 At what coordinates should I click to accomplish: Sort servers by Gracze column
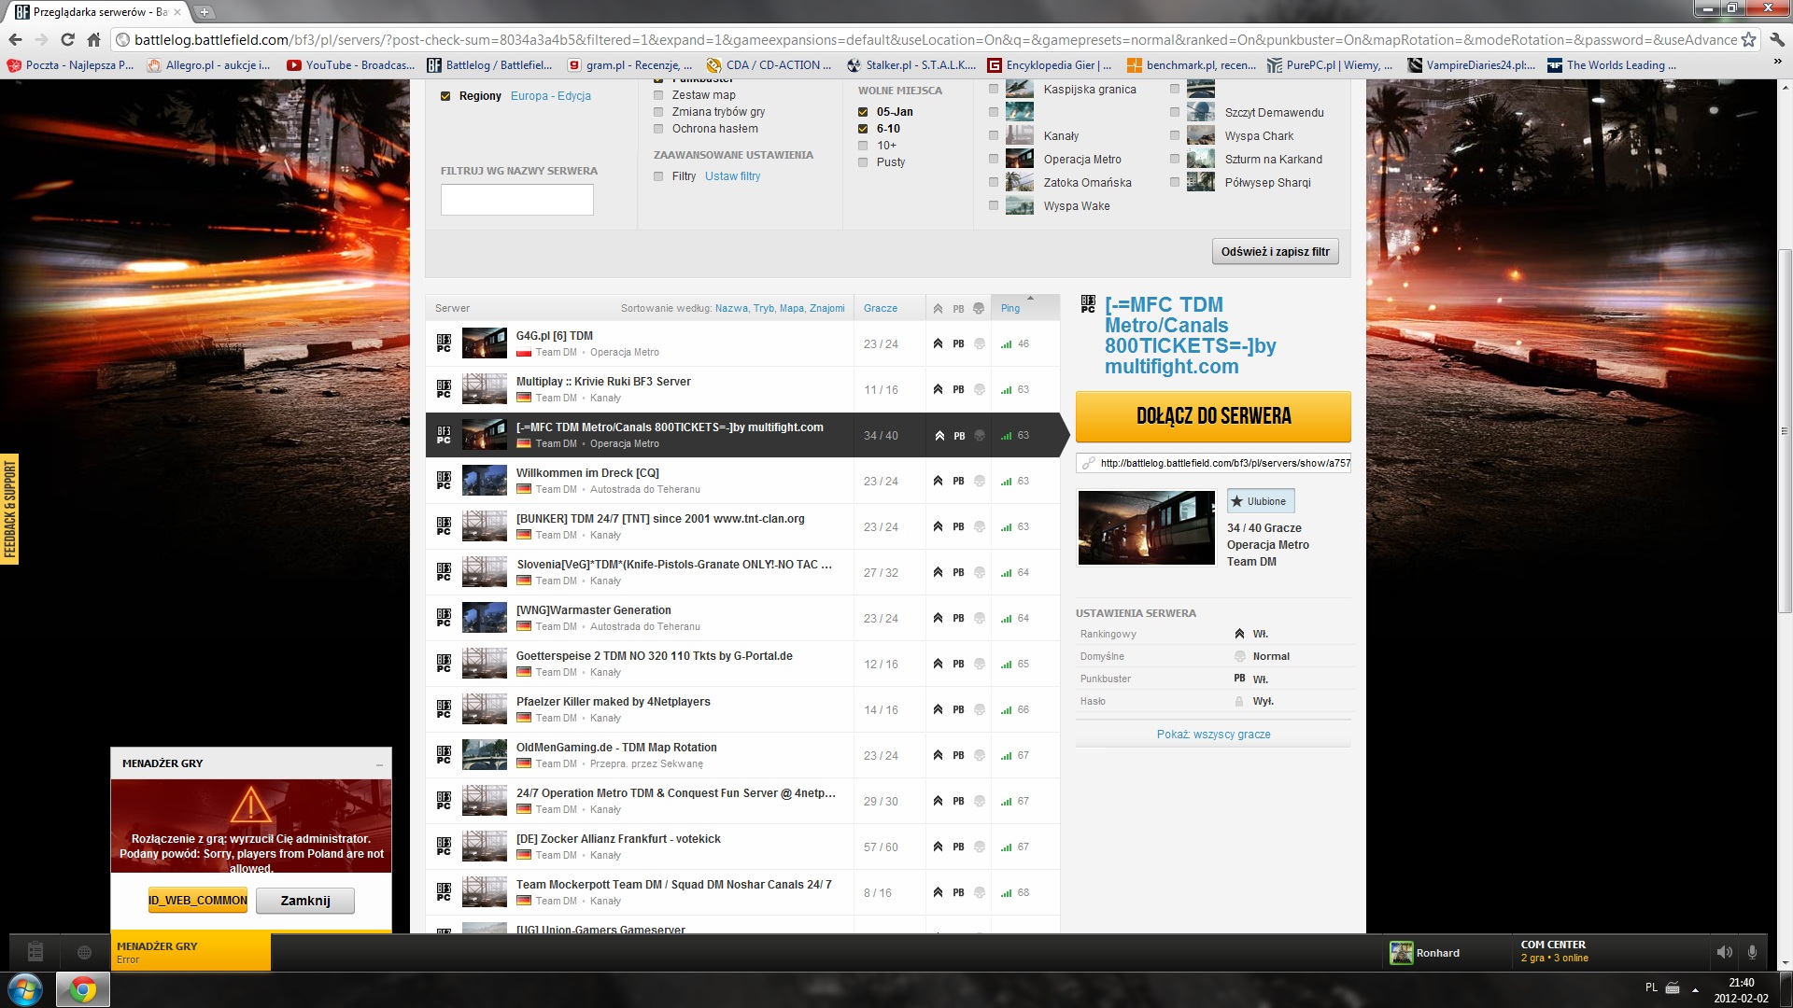881,308
